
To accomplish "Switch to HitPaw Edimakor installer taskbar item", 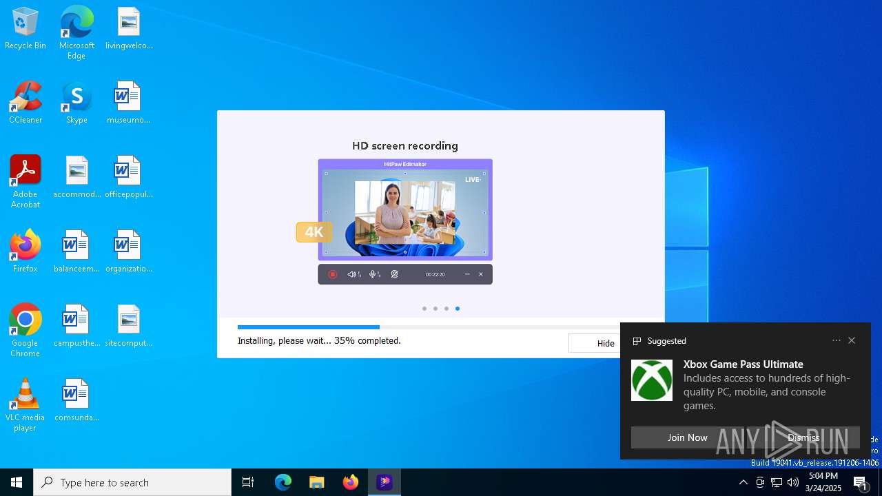I will (384, 482).
